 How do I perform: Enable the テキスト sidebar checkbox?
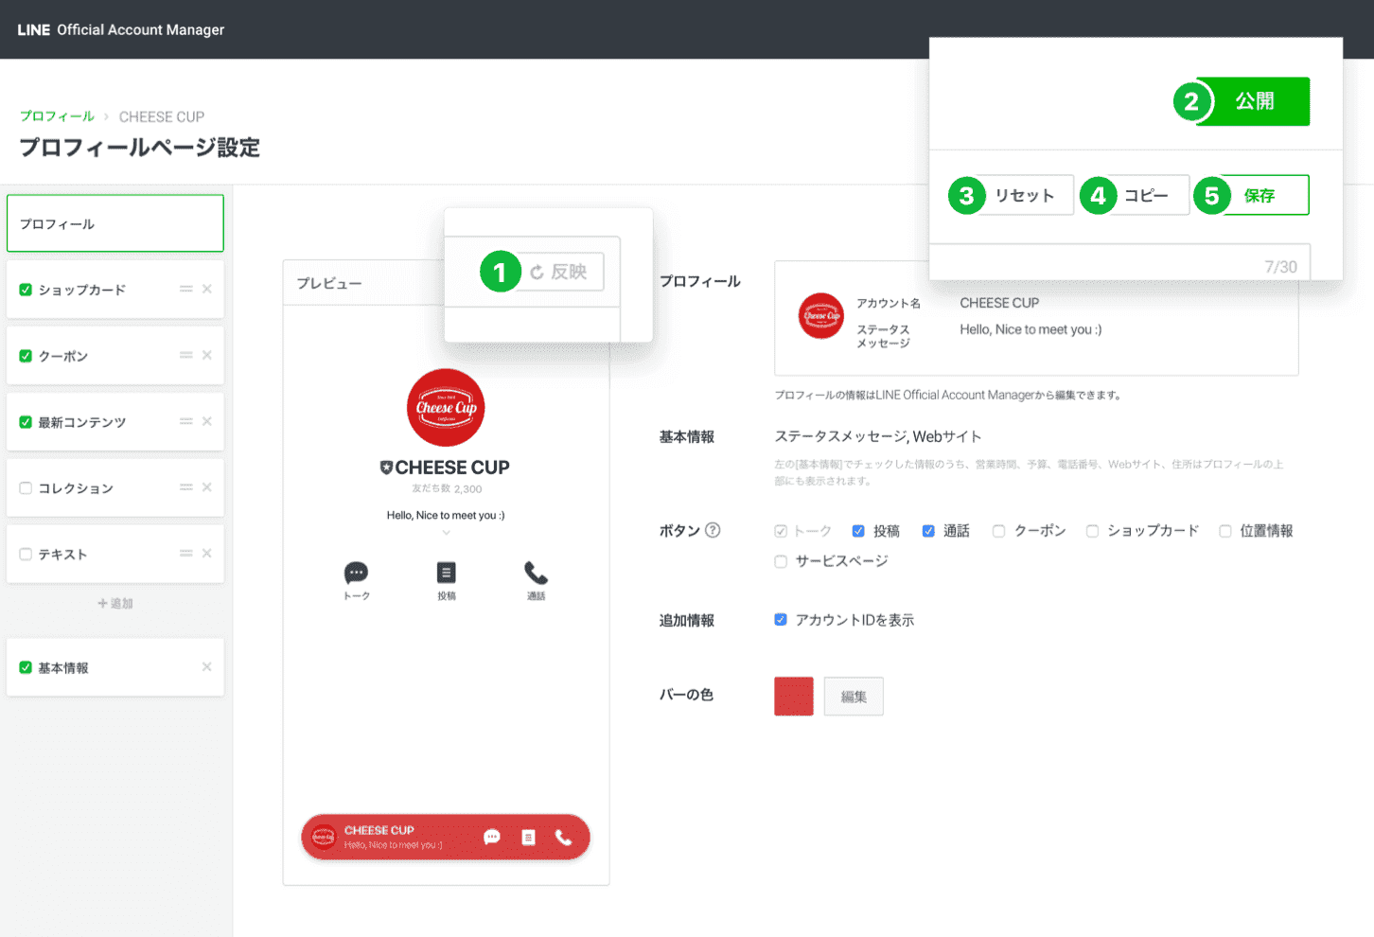pyautogui.click(x=26, y=554)
